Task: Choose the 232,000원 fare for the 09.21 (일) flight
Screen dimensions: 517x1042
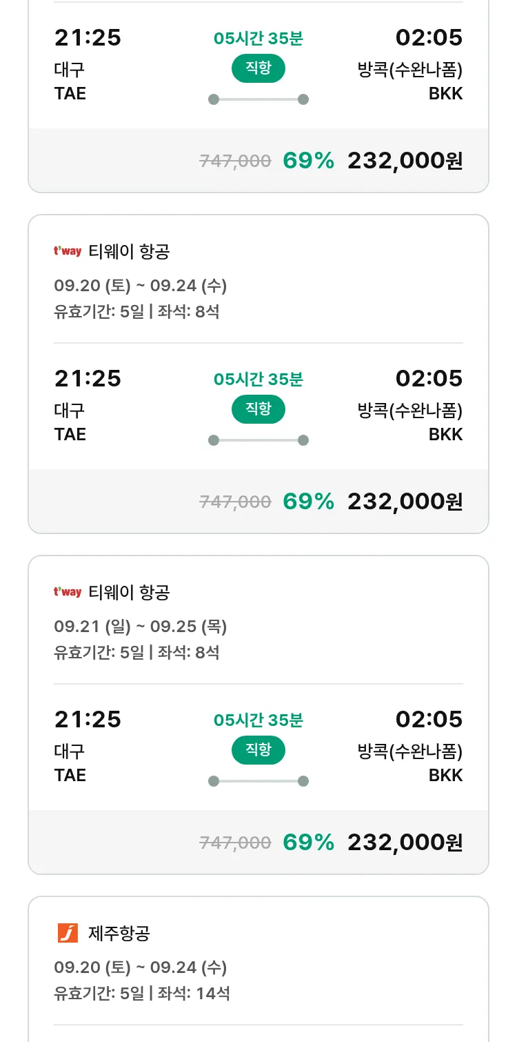Action: [405, 843]
